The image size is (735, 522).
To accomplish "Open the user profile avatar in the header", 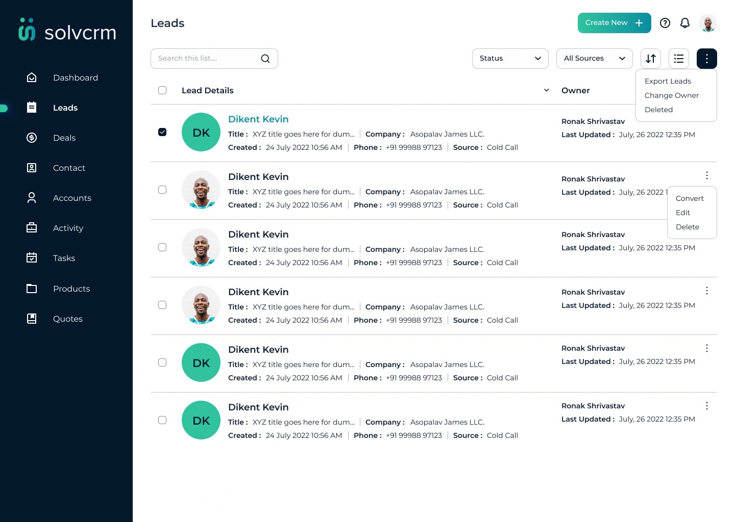I will (708, 23).
